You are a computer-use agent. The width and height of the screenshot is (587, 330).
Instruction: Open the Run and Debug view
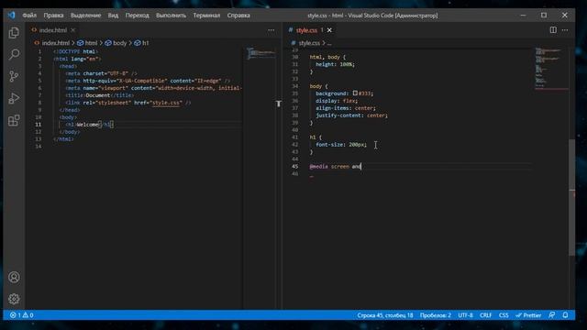point(14,98)
